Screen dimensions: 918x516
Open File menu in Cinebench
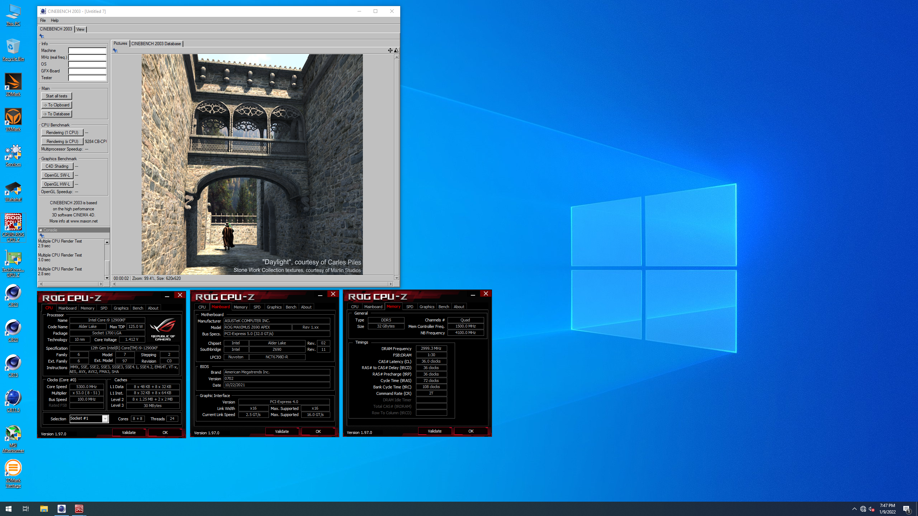[x=43, y=20]
